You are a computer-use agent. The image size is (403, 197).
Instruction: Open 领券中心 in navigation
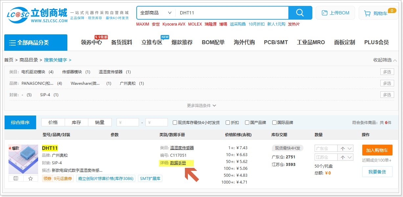point(91,43)
